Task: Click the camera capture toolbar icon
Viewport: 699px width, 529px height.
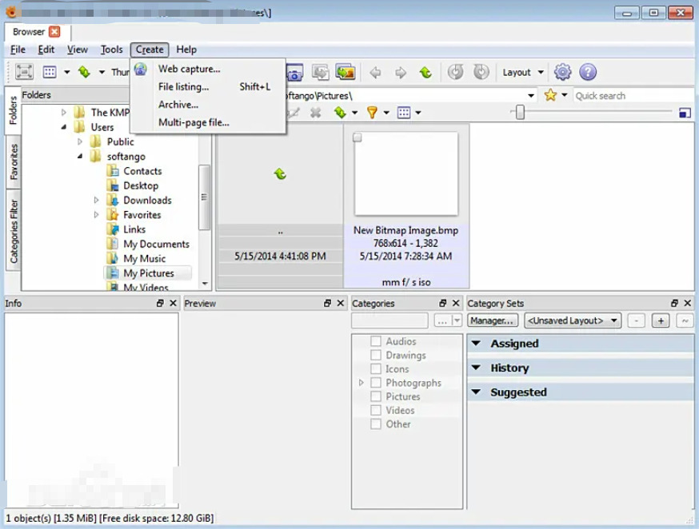Action: [294, 73]
